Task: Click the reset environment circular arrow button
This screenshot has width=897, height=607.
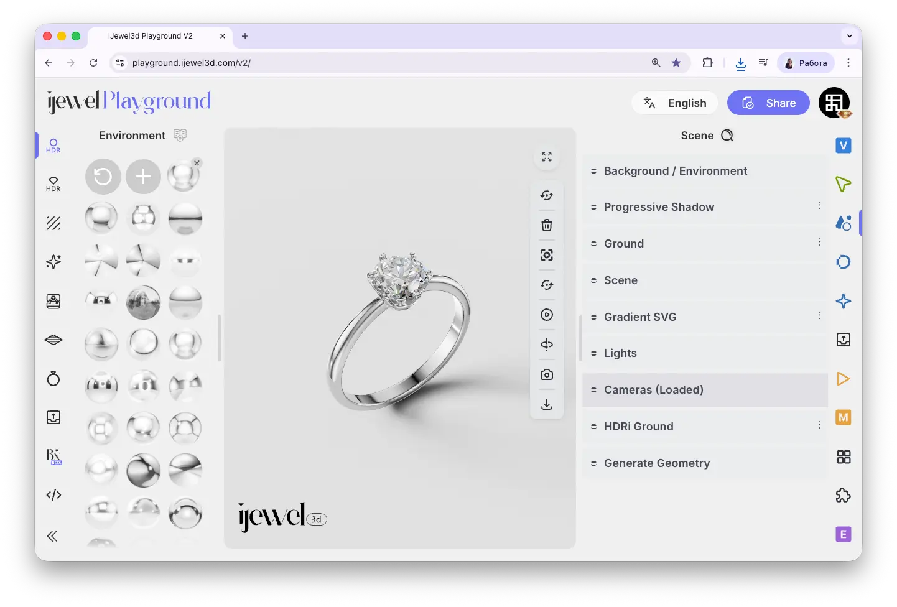Action: (103, 177)
